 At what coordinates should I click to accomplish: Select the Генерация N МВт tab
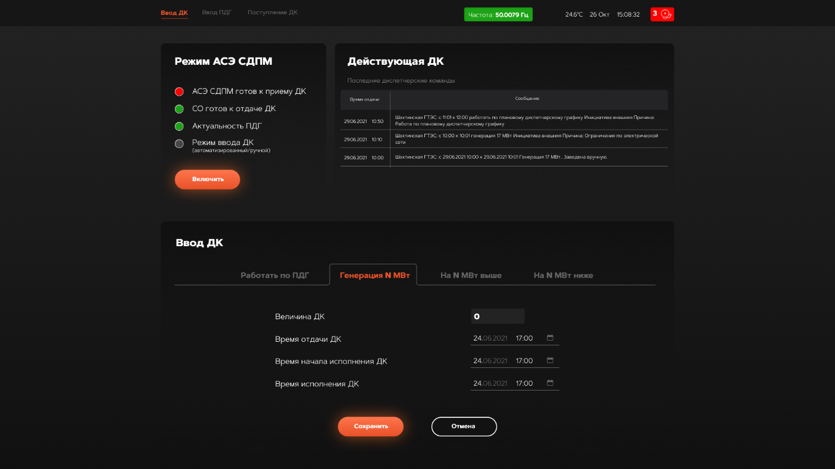[374, 275]
